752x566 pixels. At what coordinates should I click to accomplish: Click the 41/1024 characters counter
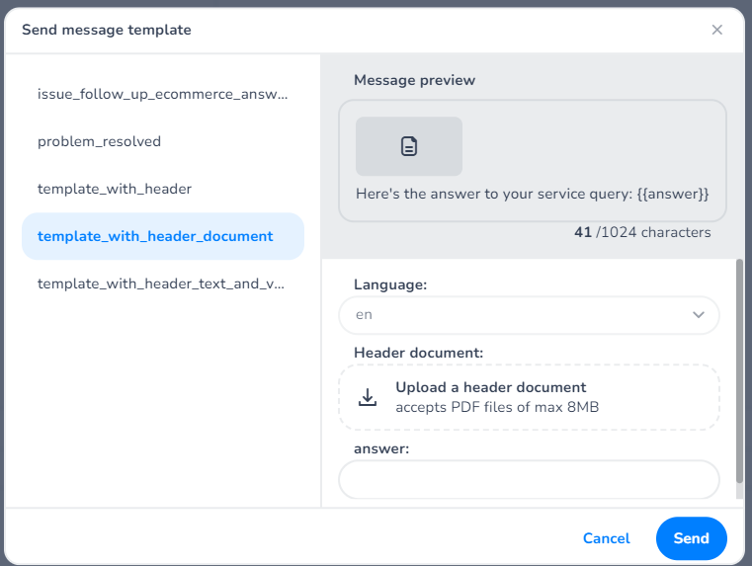tap(641, 233)
